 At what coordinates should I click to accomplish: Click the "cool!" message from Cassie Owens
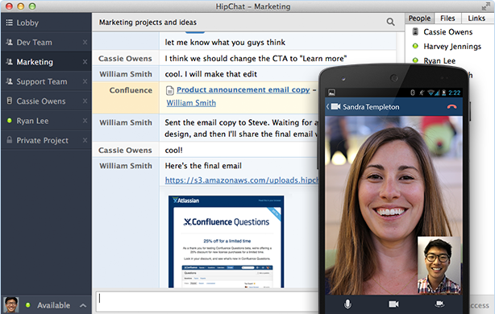(173, 150)
